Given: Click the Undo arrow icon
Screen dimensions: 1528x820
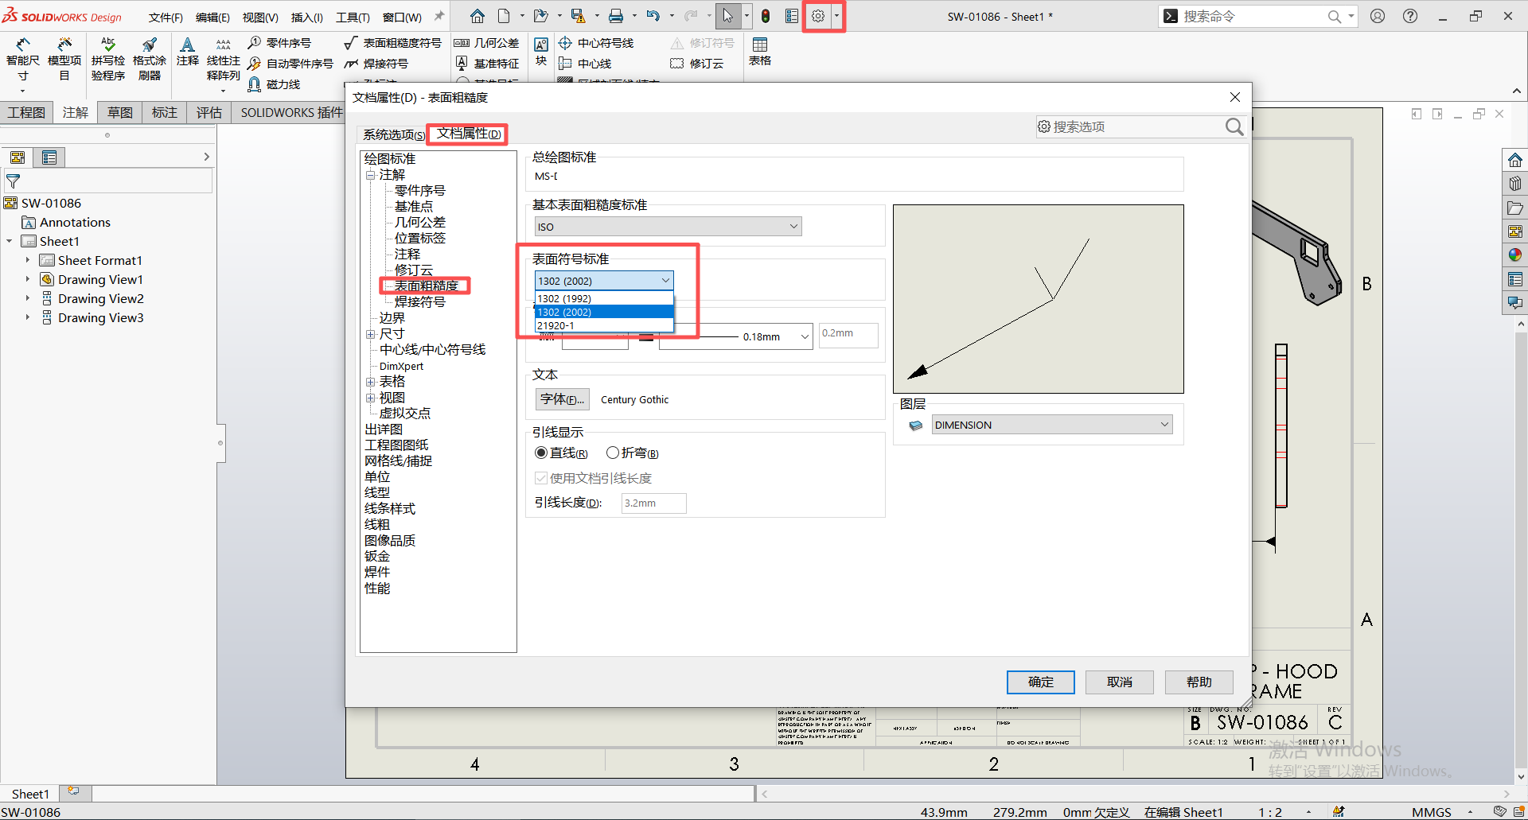Looking at the screenshot, I should pos(653,16).
